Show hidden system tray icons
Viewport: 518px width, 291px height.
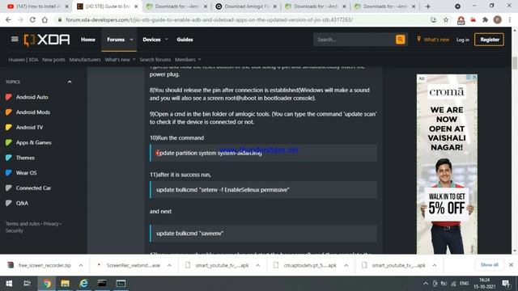(x=426, y=284)
